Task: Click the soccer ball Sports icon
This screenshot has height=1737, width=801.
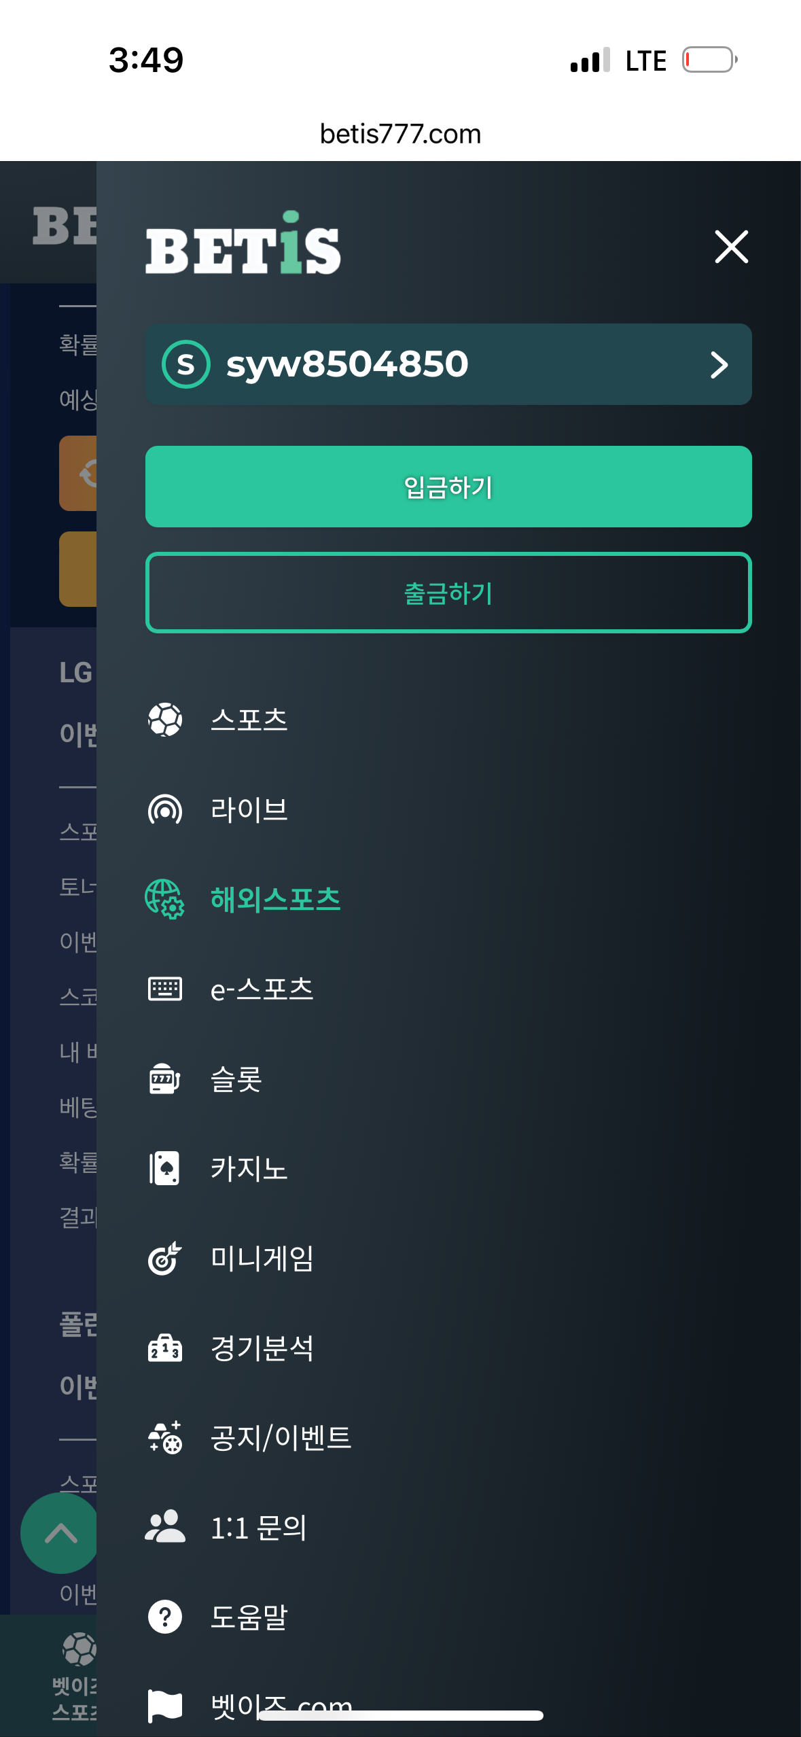Action: [165, 720]
